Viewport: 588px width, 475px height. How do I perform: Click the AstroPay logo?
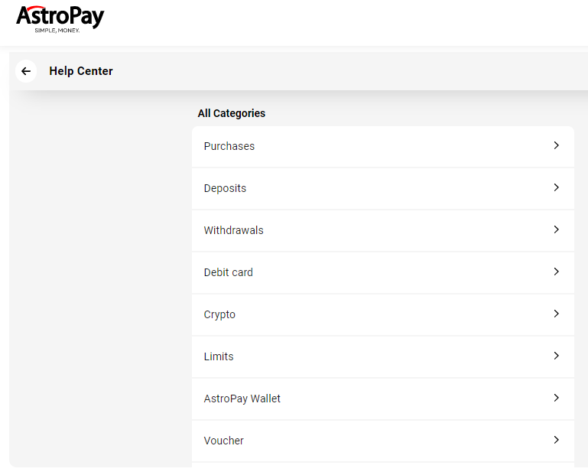60,19
